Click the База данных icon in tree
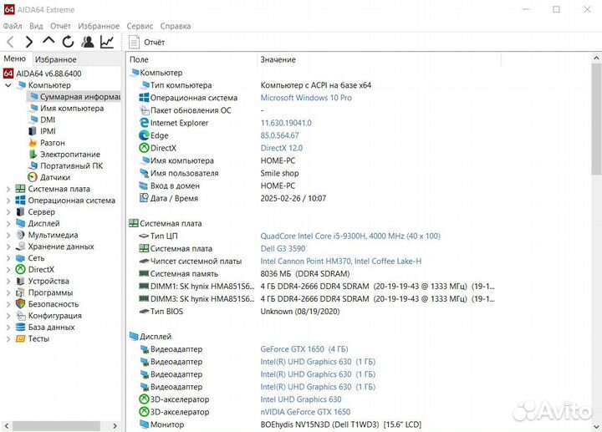 point(20,327)
